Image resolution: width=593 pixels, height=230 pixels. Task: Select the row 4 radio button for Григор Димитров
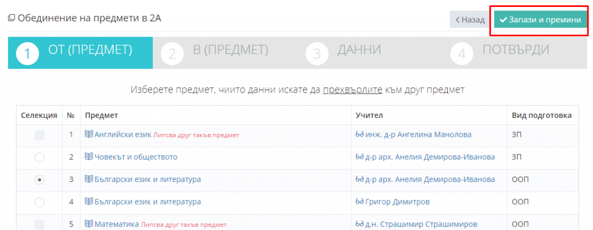coord(39,202)
